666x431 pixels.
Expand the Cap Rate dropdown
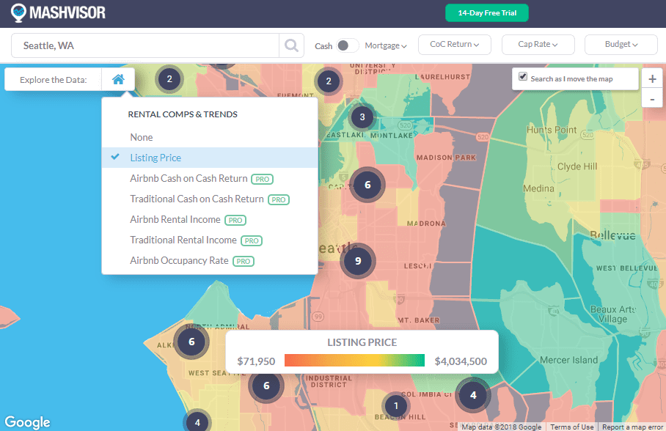pyautogui.click(x=538, y=45)
